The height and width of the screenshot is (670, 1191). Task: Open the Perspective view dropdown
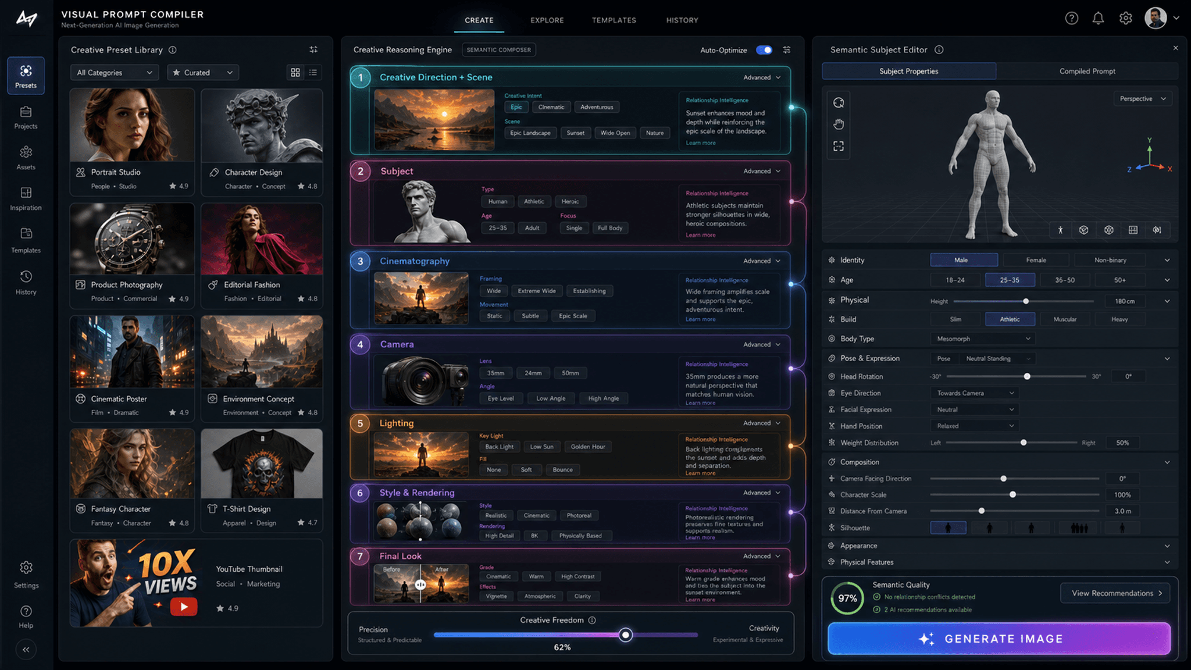(1142, 99)
